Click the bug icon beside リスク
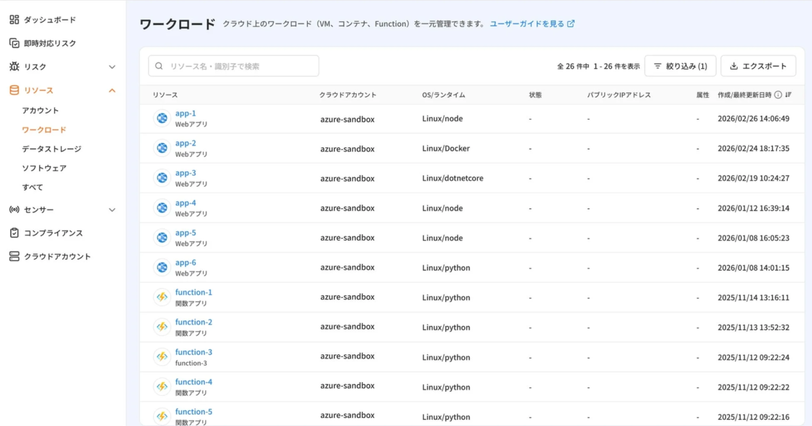The height and width of the screenshot is (426, 812). 14,67
